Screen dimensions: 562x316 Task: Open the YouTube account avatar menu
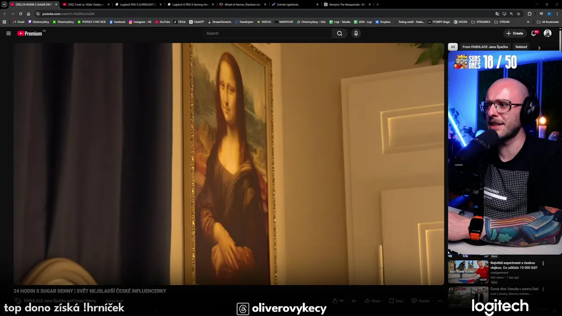point(548,33)
